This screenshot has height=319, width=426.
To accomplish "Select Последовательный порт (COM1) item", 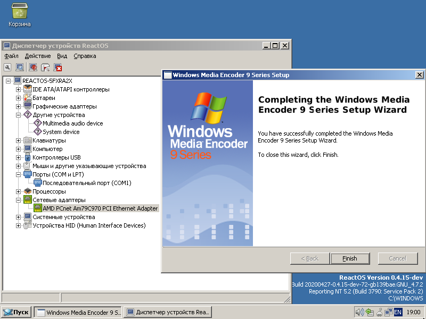I will (87, 183).
